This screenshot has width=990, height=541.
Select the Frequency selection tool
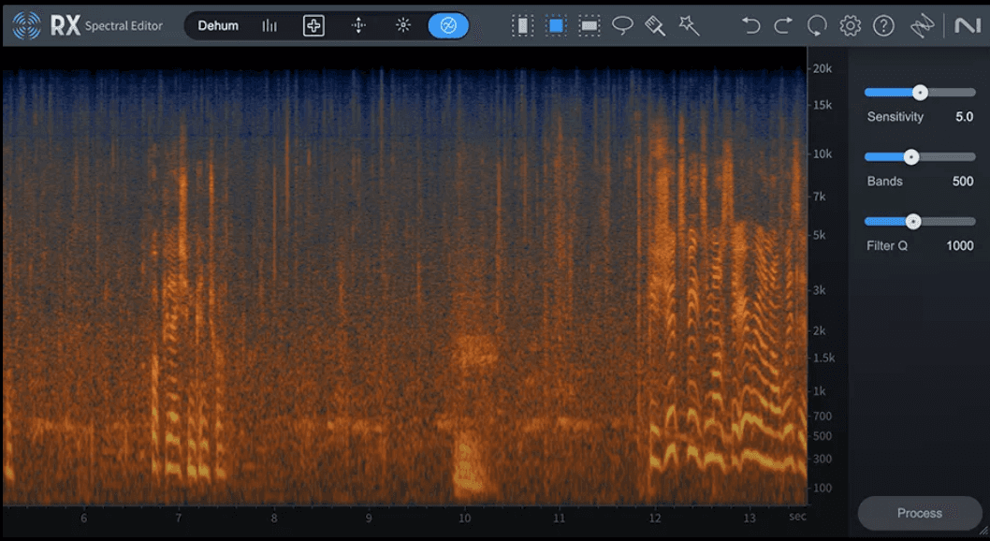click(x=590, y=26)
